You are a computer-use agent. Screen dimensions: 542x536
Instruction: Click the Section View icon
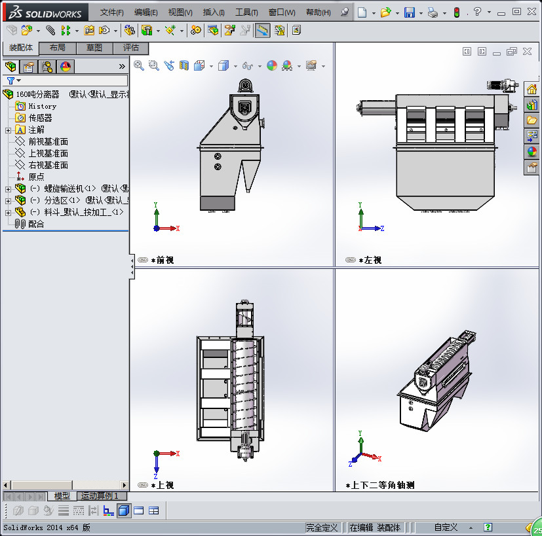(x=184, y=65)
